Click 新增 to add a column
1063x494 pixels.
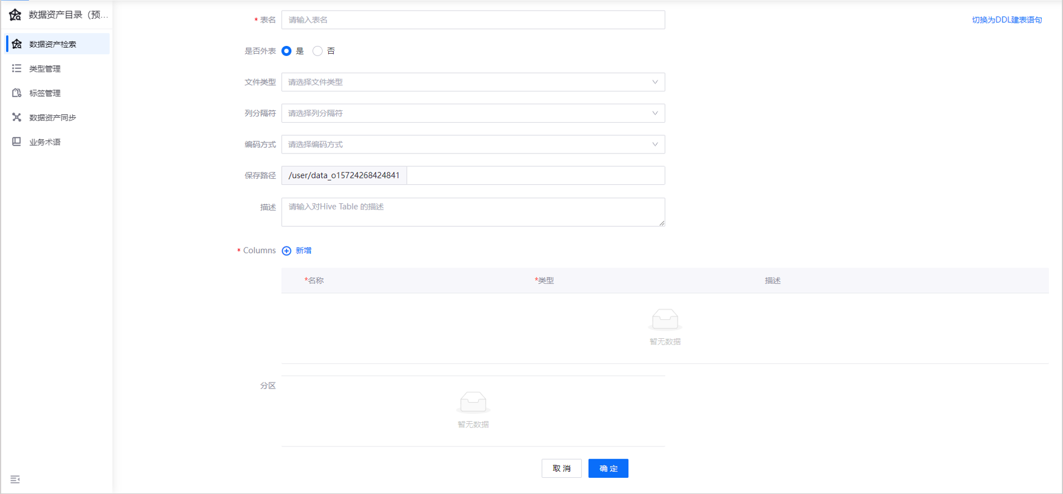coord(304,250)
